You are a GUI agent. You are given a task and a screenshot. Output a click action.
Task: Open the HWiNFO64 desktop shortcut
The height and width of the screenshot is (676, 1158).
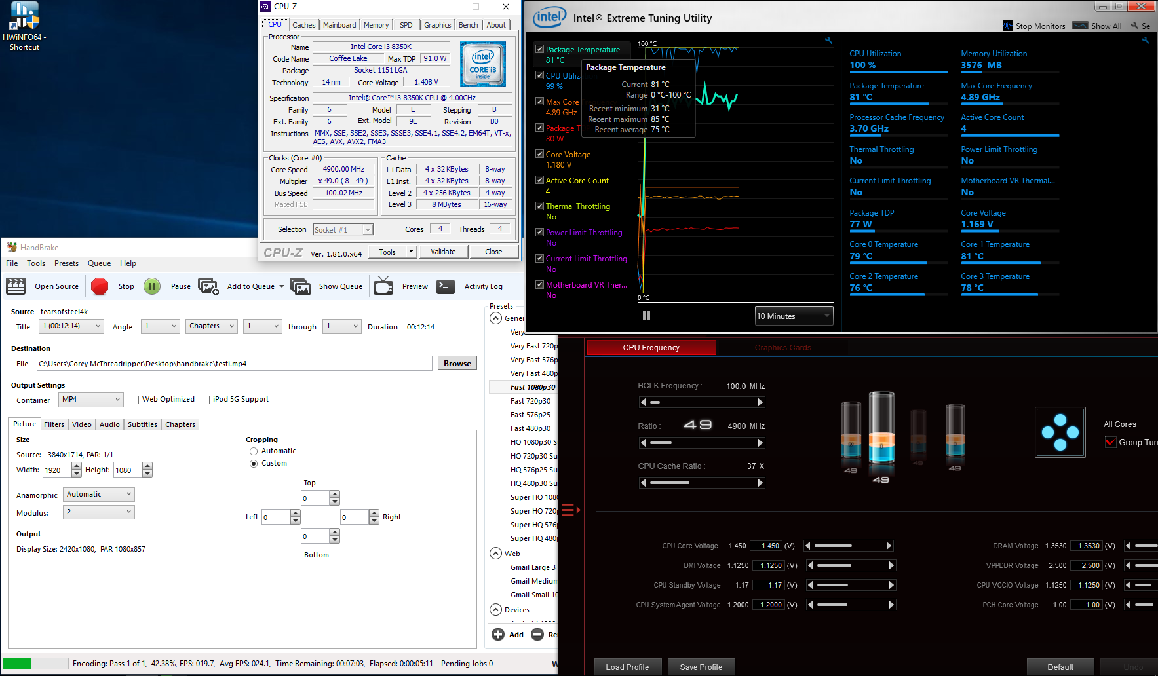point(24,26)
